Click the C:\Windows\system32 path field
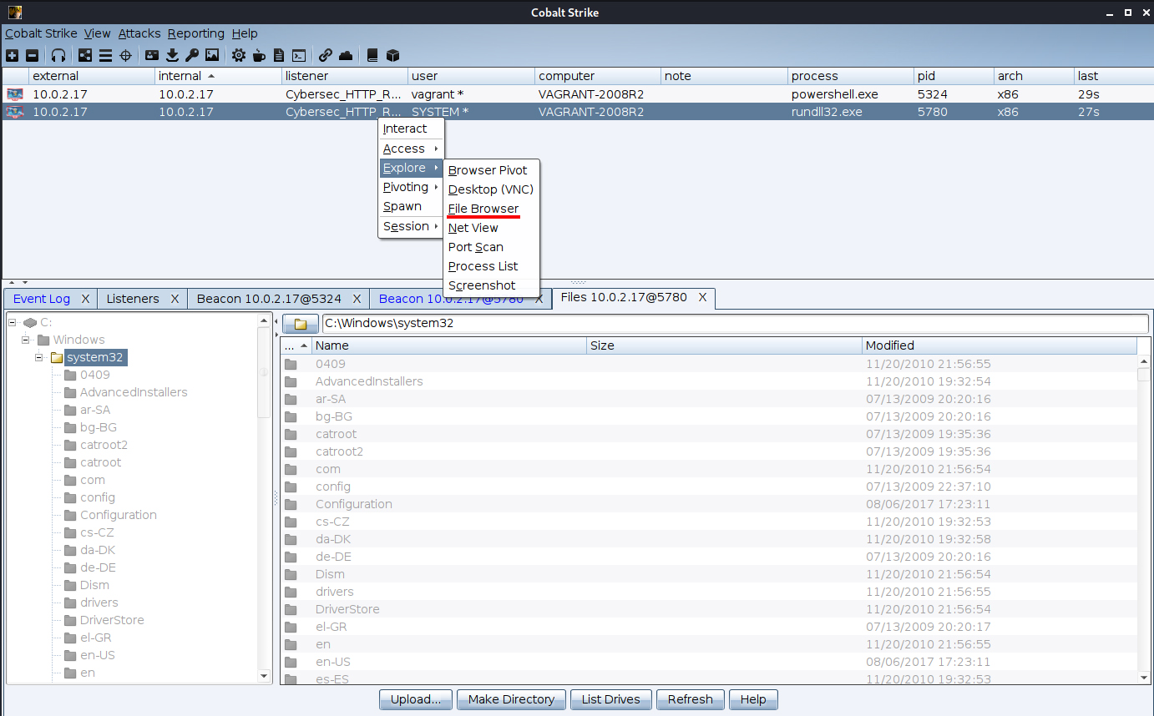Screen dimensions: 1154x716 coord(735,323)
